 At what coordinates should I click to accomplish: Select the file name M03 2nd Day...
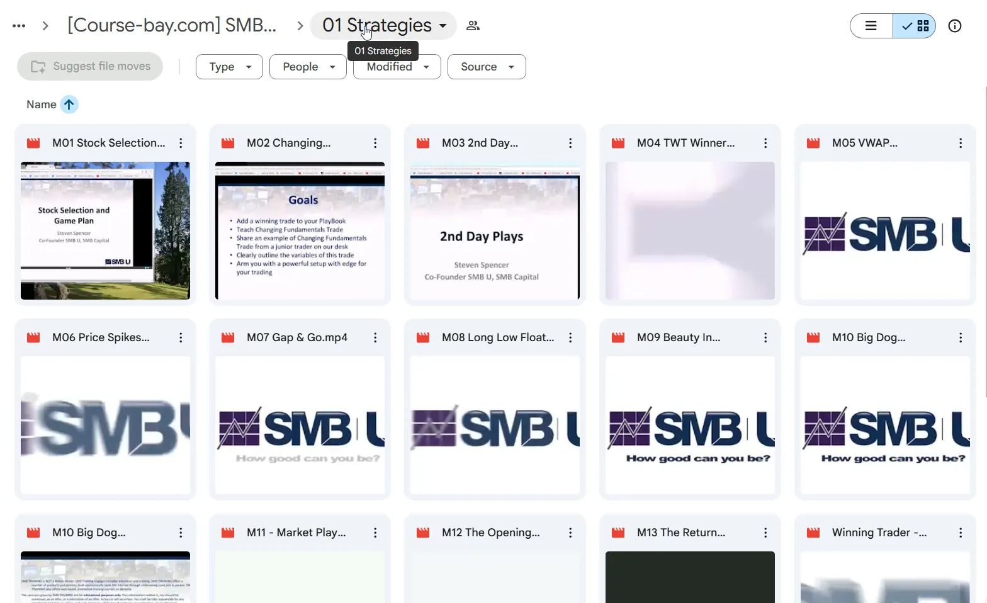click(x=480, y=144)
